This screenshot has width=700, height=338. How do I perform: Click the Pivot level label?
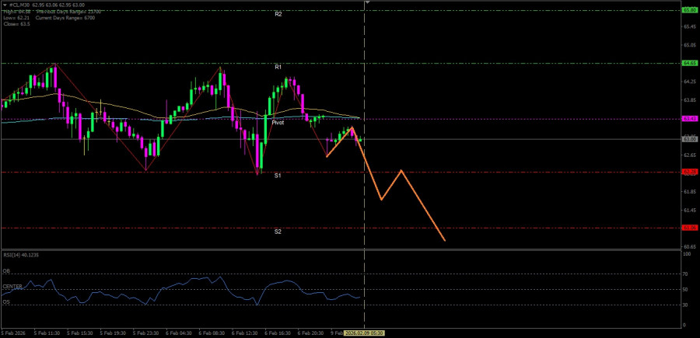pos(278,123)
